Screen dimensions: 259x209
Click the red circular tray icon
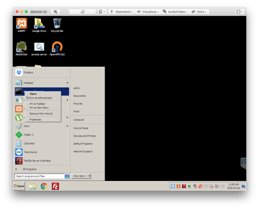[200, 187]
